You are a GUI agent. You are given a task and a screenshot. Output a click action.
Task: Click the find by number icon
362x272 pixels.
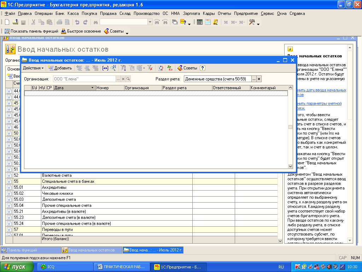click(113, 68)
